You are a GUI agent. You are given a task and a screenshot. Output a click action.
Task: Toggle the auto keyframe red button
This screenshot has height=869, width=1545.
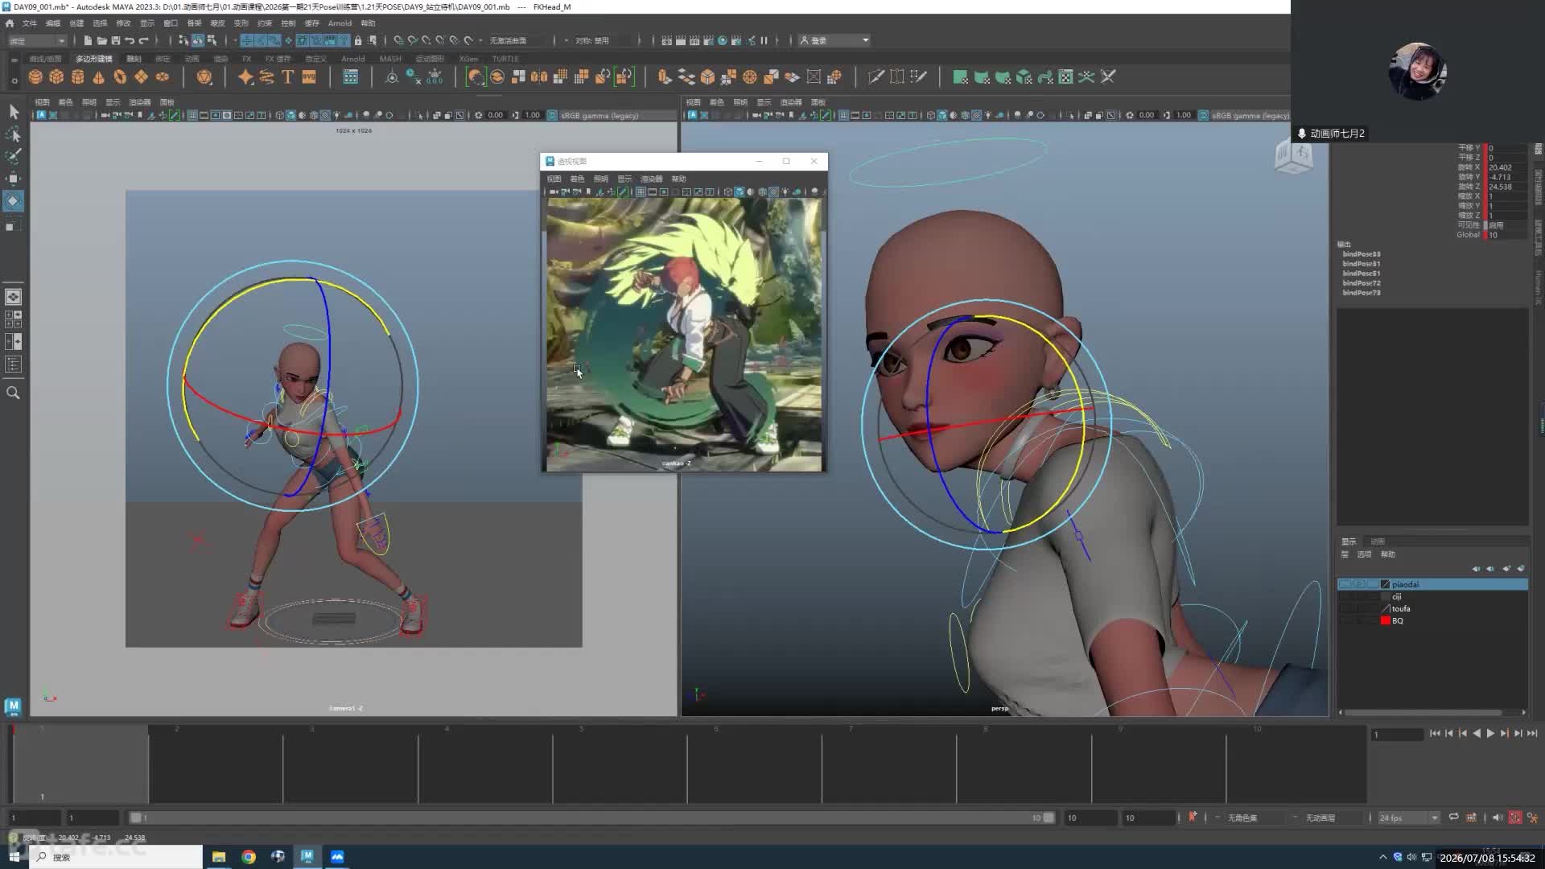tap(1515, 818)
